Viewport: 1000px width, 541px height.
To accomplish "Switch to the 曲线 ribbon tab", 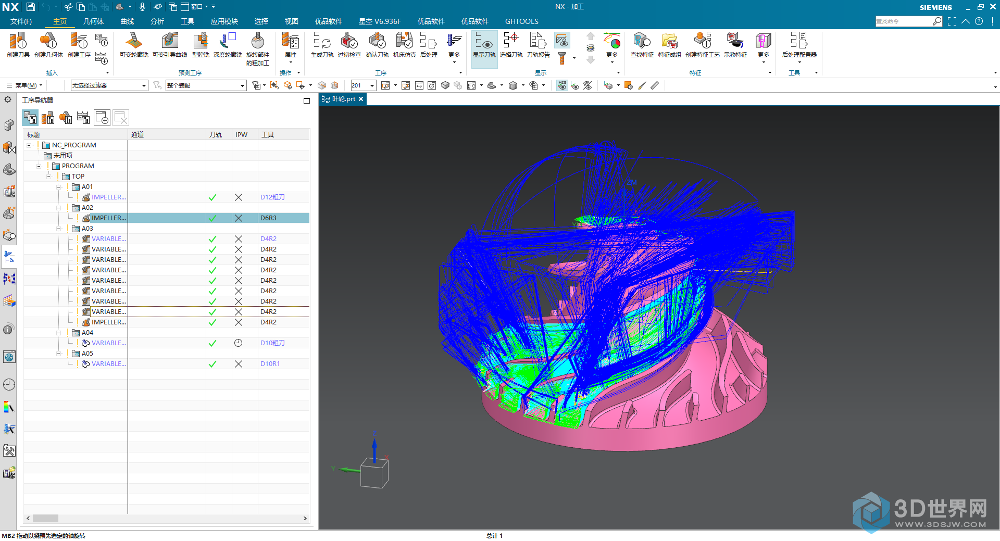I will tap(127, 21).
